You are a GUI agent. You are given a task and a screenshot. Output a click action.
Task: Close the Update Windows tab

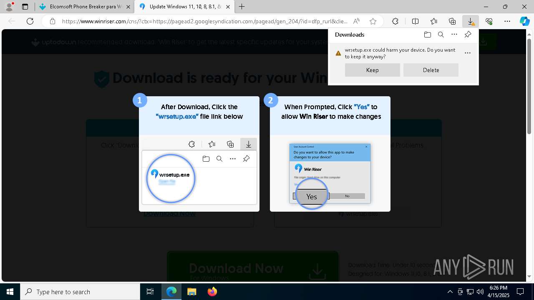click(x=228, y=7)
